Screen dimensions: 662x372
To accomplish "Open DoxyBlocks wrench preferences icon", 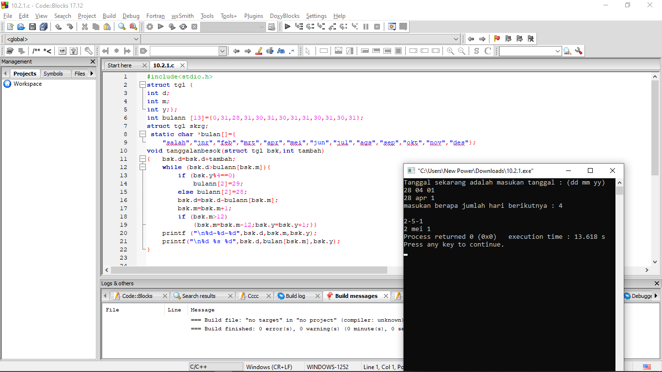I will point(88,51).
